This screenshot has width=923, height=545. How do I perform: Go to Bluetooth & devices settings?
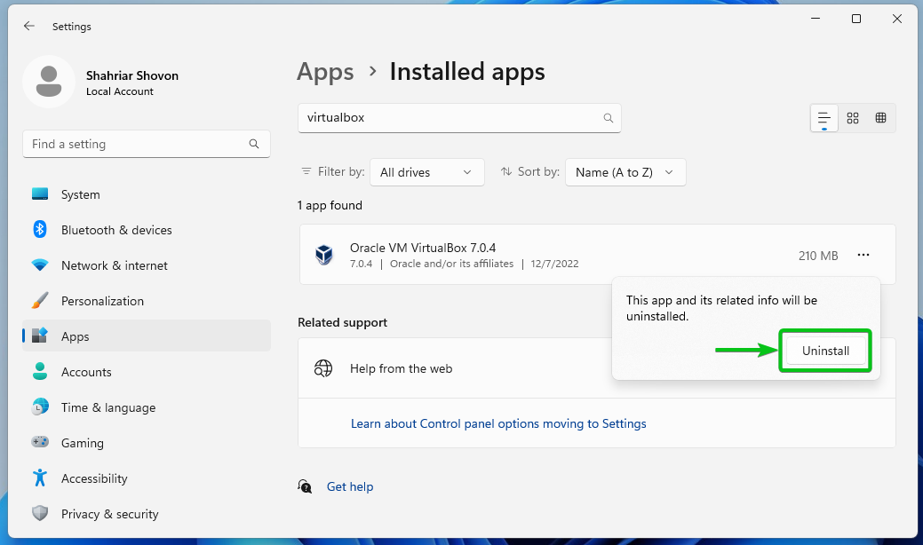coord(115,230)
